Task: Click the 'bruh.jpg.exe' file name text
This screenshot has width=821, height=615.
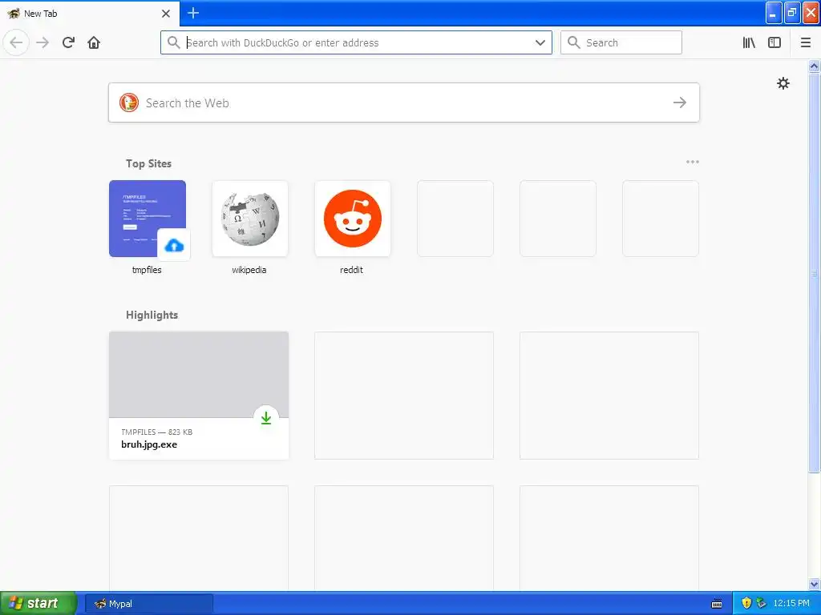Action: pyautogui.click(x=149, y=444)
